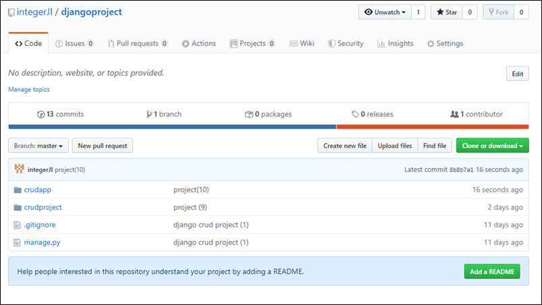Open the Branch: master dropdown
The image size is (542, 305).
coord(38,146)
